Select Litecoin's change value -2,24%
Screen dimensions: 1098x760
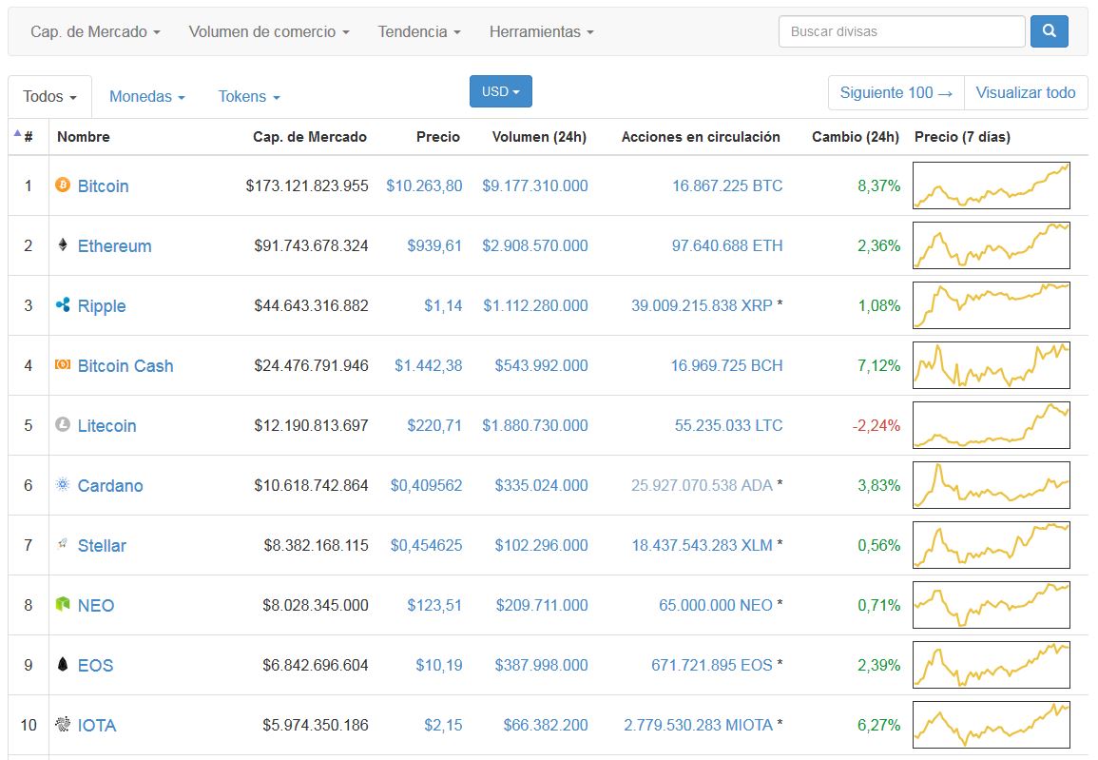(x=876, y=425)
